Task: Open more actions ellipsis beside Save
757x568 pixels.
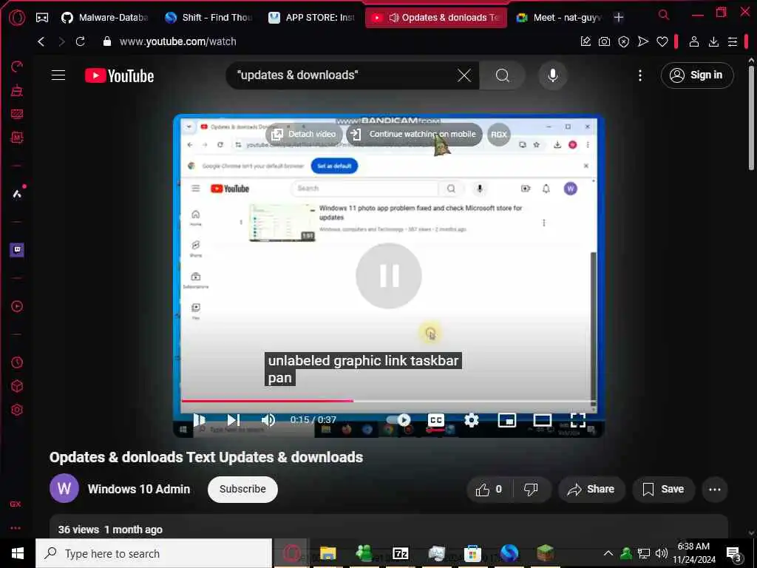Action: (715, 490)
